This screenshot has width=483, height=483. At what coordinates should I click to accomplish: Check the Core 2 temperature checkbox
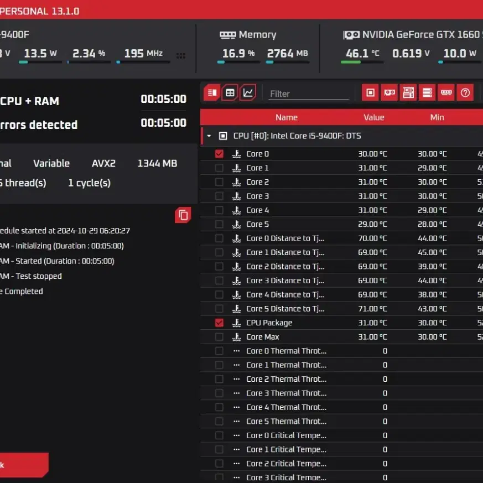[x=219, y=182]
